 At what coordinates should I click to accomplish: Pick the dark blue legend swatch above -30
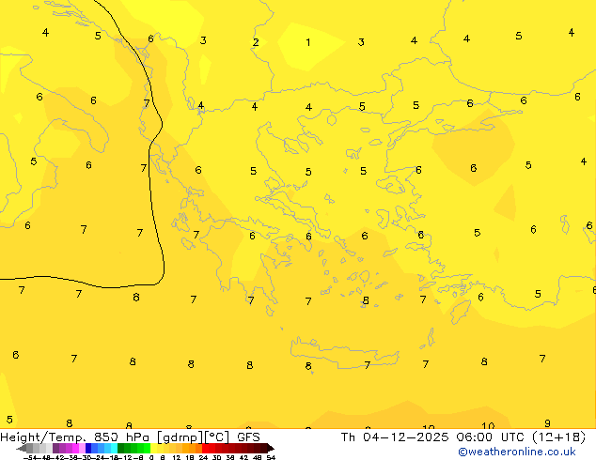tap(88, 448)
